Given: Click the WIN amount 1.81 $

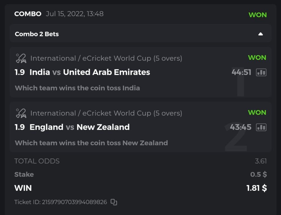Looking at the screenshot, I should (x=257, y=188).
